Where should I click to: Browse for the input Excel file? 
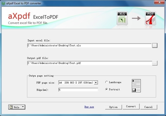pyautogui.click(x=155, y=46)
